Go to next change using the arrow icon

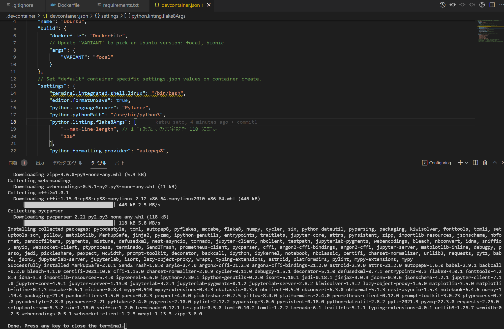[x=472, y=5]
